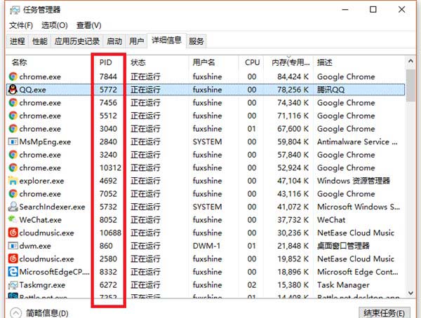This screenshot has width=421, height=318.
Task: Click the 结束任务(E) button
Action: tap(385, 313)
